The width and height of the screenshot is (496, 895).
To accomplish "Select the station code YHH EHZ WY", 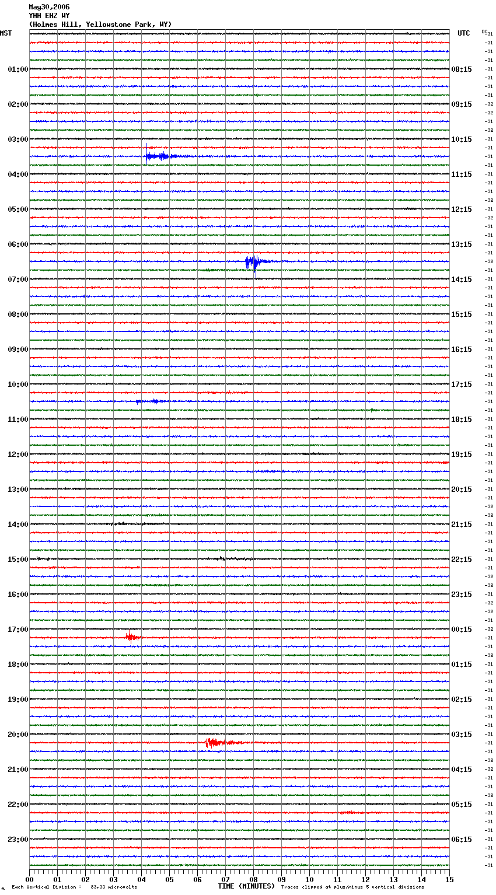I will (49, 16).
